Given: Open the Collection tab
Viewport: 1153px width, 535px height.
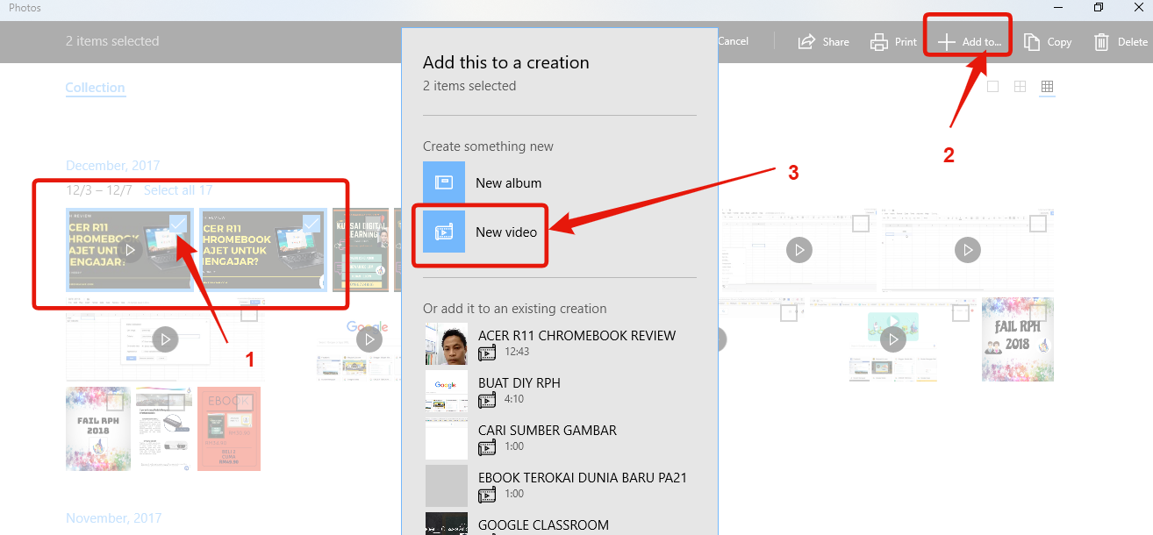Looking at the screenshot, I should (95, 88).
